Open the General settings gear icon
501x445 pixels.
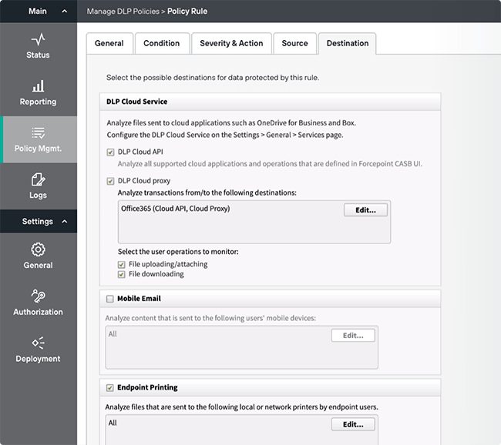38,249
